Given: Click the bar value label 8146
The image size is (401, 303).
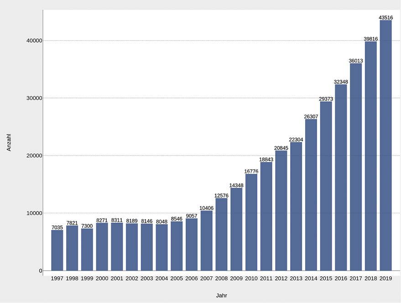Looking at the screenshot, I should pos(147,221).
